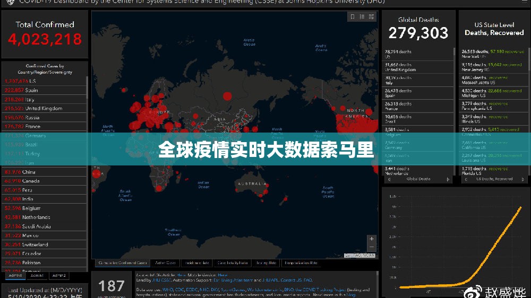This screenshot has height=298, width=531.
Task: Go to next panel from Global Deaths arrow
Action: coord(448,179)
